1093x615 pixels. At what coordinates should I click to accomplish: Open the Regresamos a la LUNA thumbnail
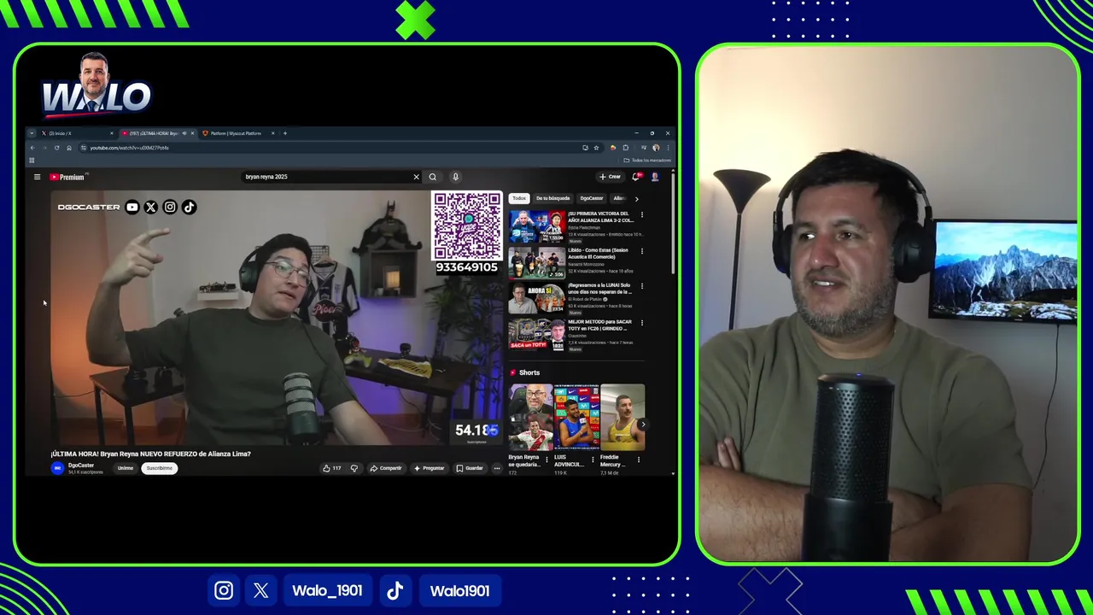(537, 299)
